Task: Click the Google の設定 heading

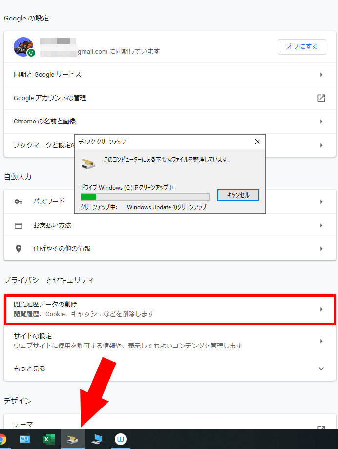Action: click(x=26, y=18)
